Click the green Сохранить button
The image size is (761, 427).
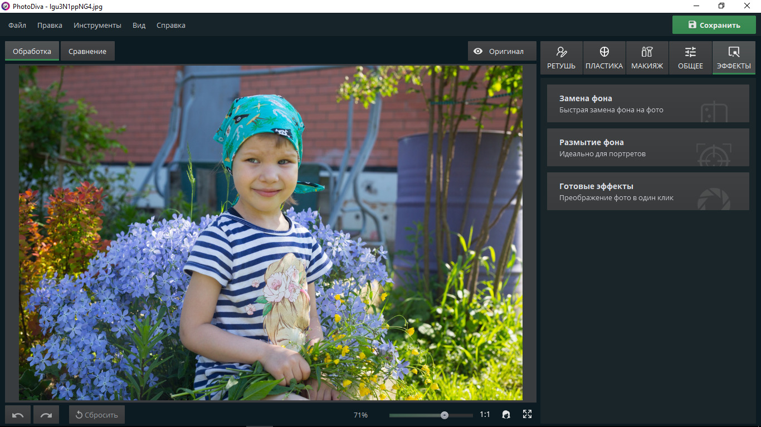pyautogui.click(x=714, y=25)
